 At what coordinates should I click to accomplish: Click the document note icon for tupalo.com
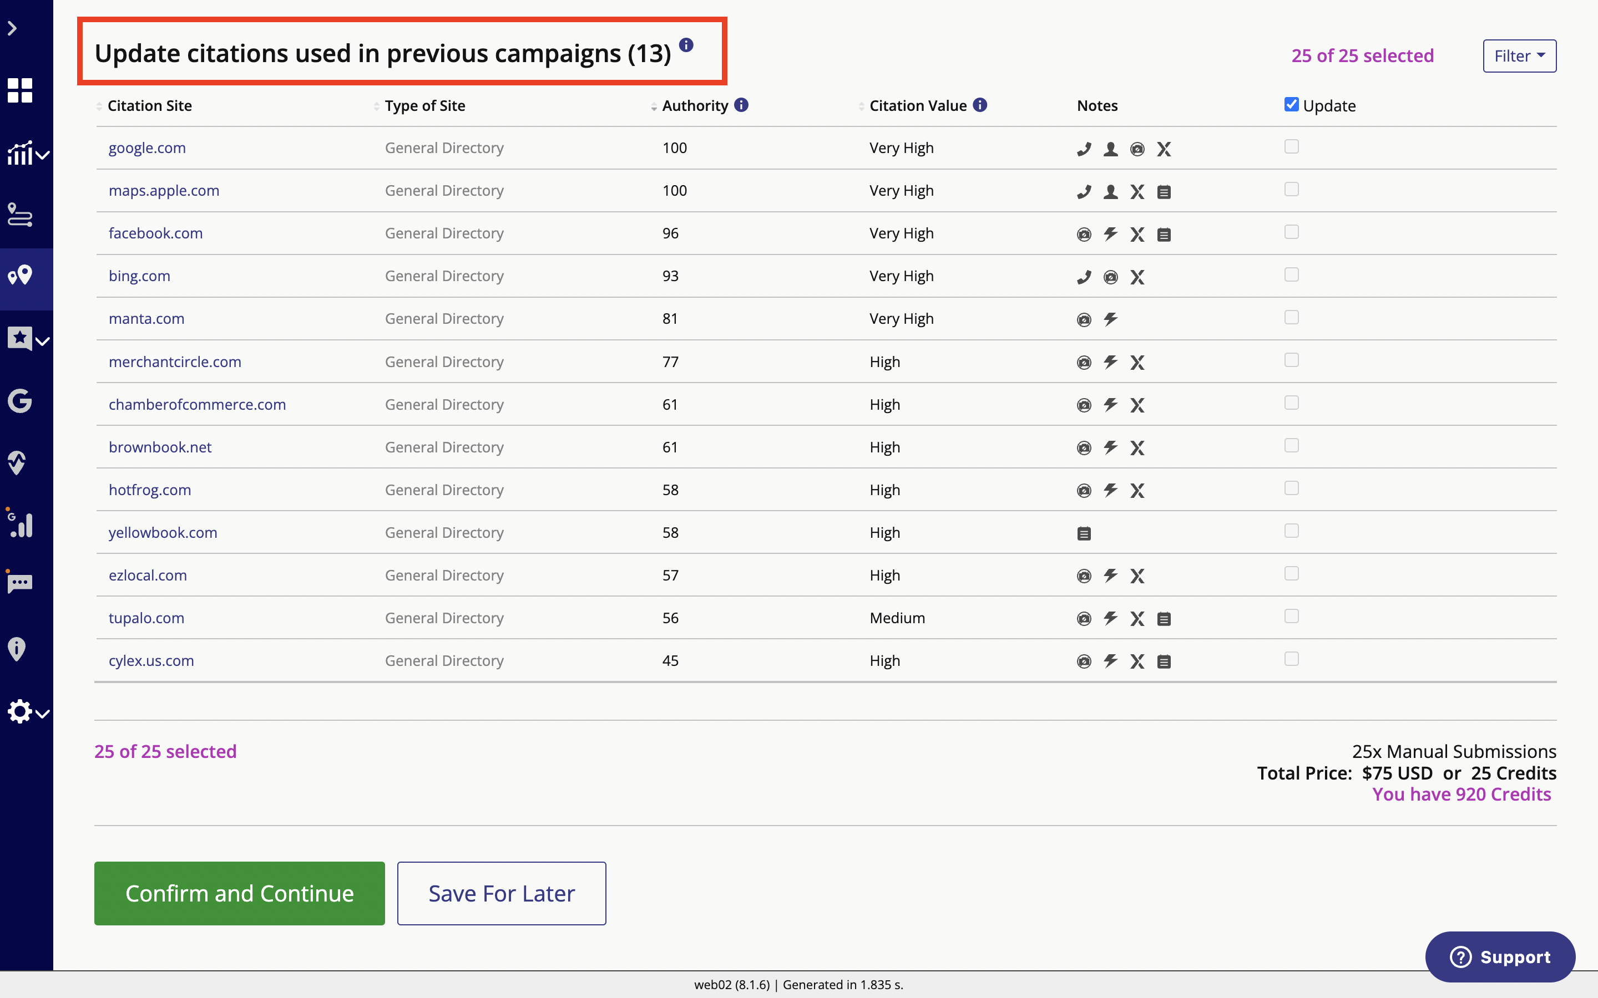1164,619
